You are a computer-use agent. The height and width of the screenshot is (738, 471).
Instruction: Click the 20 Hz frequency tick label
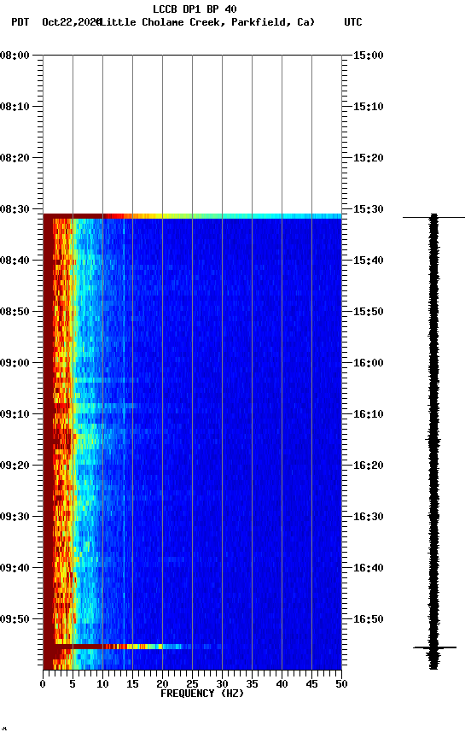pyautogui.click(x=163, y=684)
